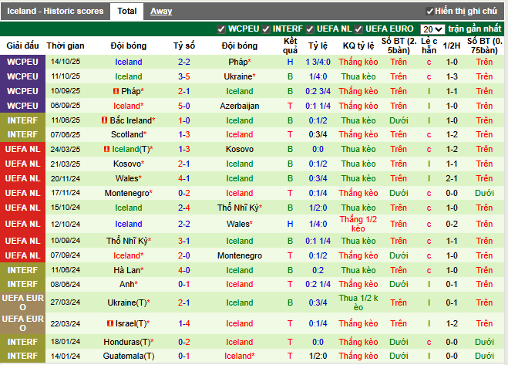Click the red card icon beside Iceland(T) on 24/03/25
The image size is (508, 365).
coord(106,149)
